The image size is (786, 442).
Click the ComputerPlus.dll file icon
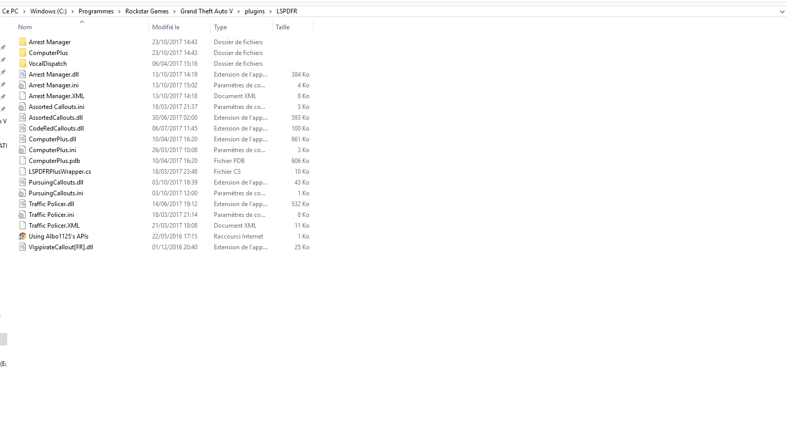(x=23, y=139)
